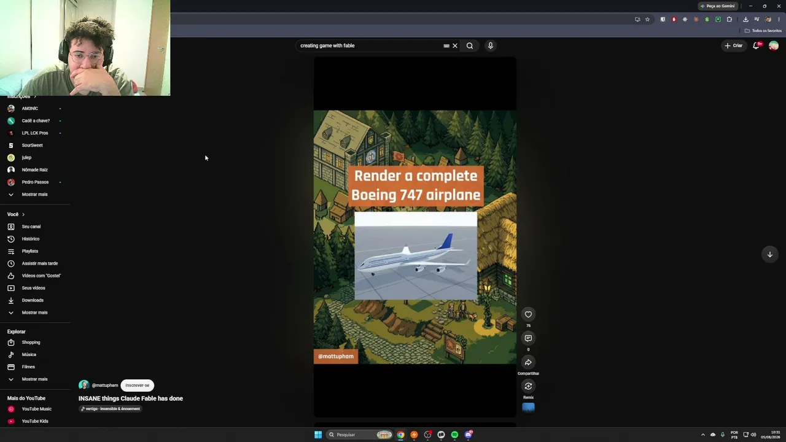The image size is (786, 442).
Task: Open the on-screen keyboard in search box
Action: [446, 45]
